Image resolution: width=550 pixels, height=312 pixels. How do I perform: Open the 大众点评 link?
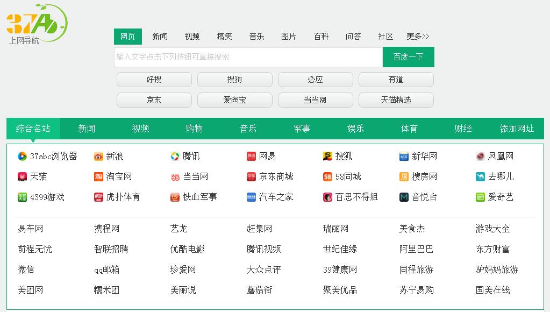click(264, 270)
